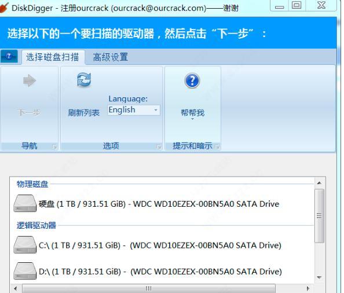
Task: Minimize the DiskDigger window
Action: click(x=279, y=6)
